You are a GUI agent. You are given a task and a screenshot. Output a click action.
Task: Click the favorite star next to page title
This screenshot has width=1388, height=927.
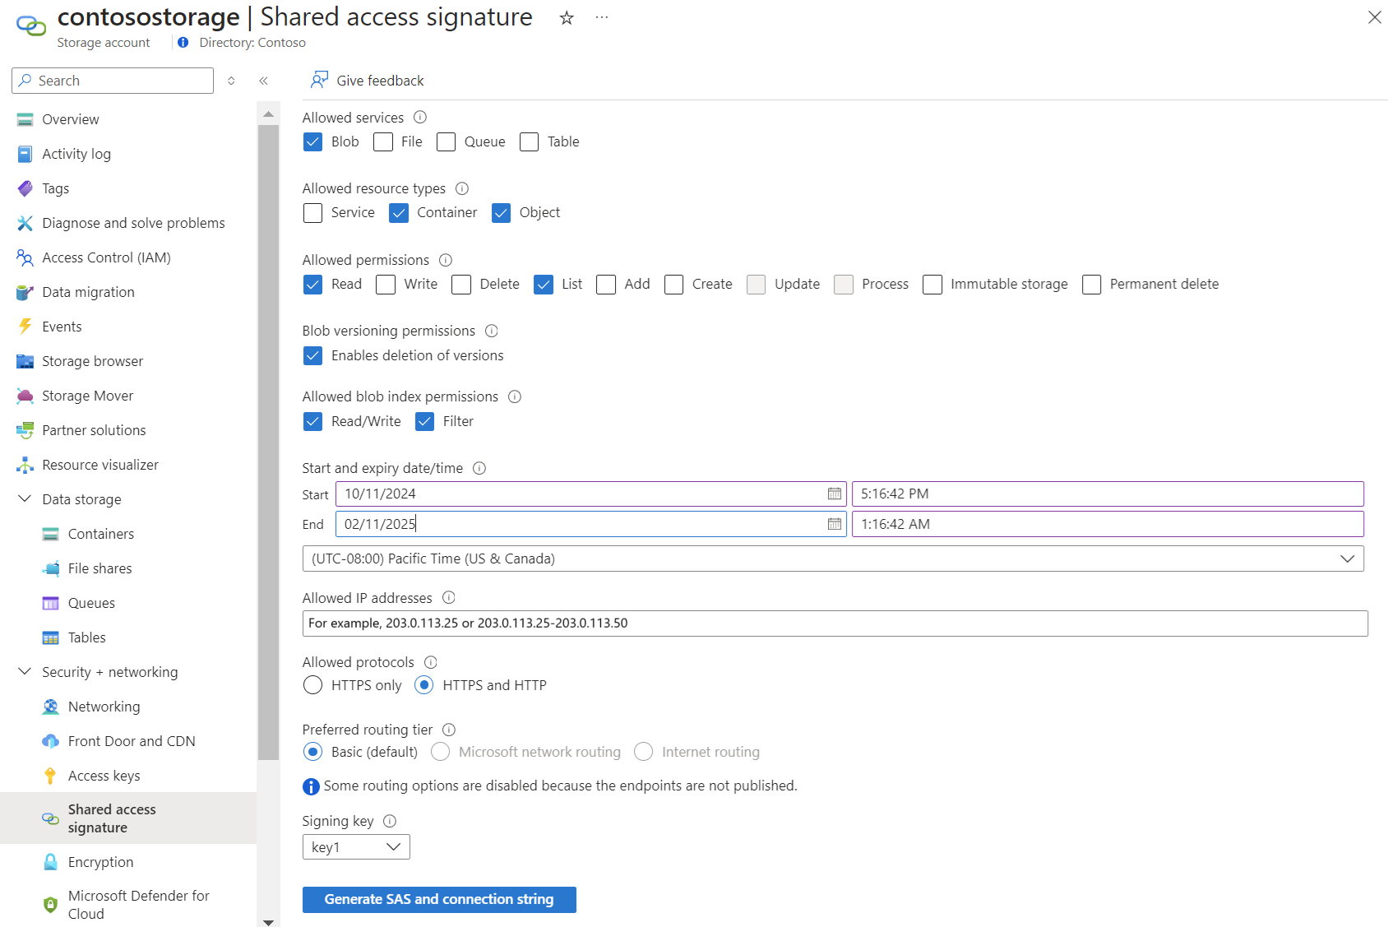[566, 17]
